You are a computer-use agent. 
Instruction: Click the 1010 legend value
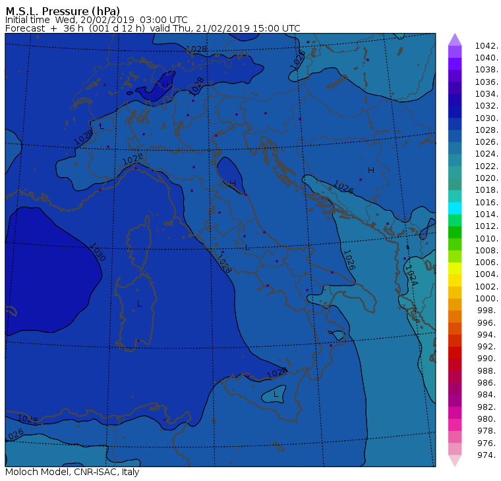[x=486, y=238]
